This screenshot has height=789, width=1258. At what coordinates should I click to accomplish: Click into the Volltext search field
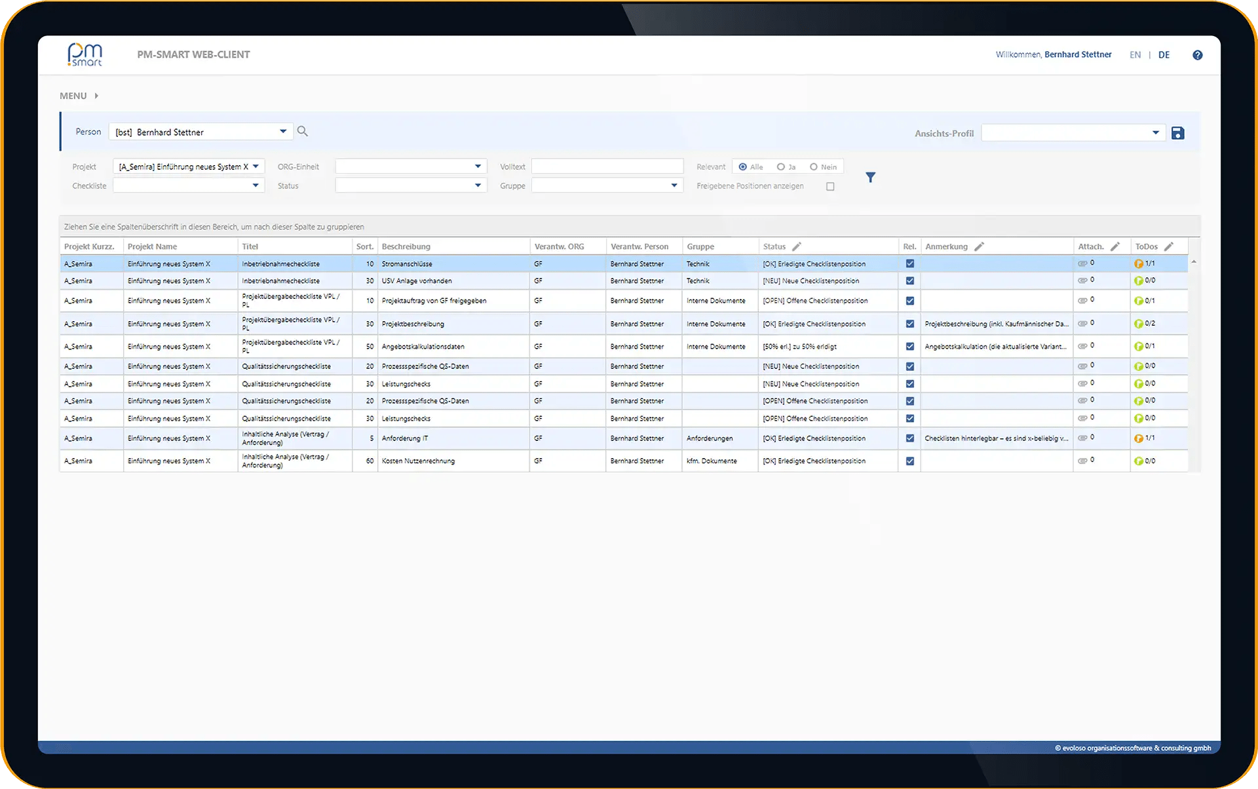point(607,166)
